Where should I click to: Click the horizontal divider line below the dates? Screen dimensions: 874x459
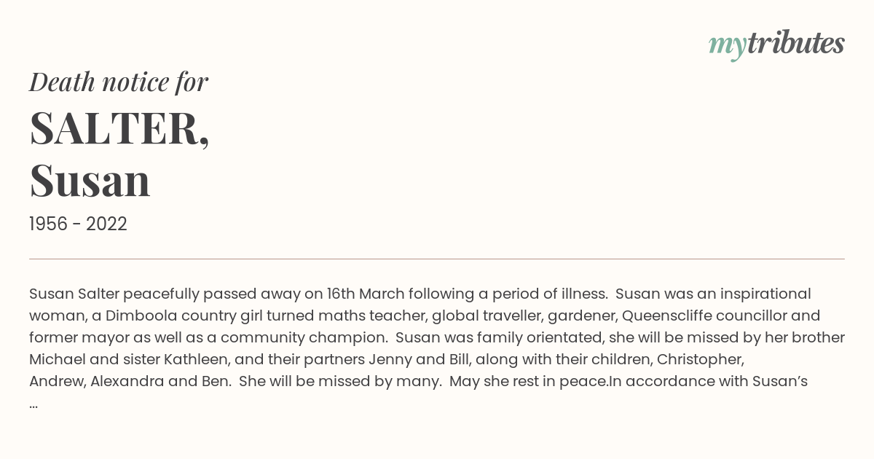pos(437,259)
